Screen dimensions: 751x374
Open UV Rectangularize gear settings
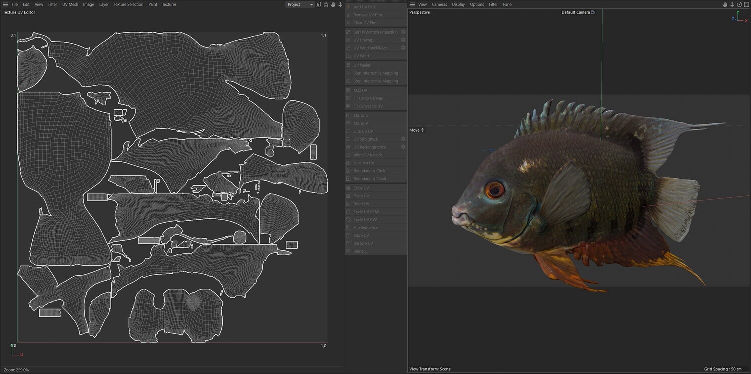(403, 147)
